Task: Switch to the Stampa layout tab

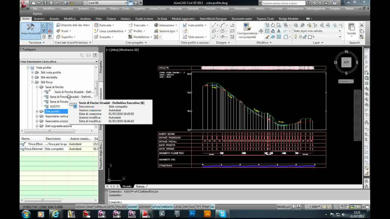Action: pos(140,186)
